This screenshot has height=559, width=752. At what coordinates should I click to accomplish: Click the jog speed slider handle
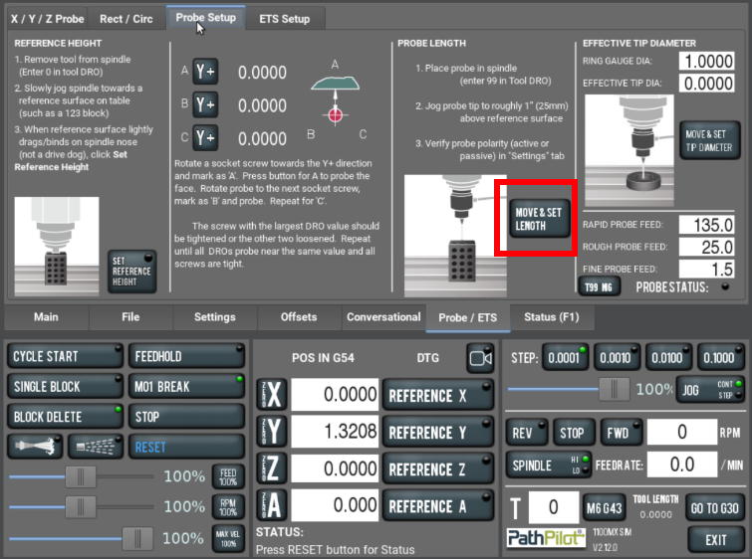click(620, 389)
